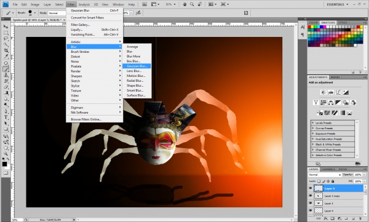Add a Brightness/Contrast adjustment

pyautogui.click(x=323, y=92)
